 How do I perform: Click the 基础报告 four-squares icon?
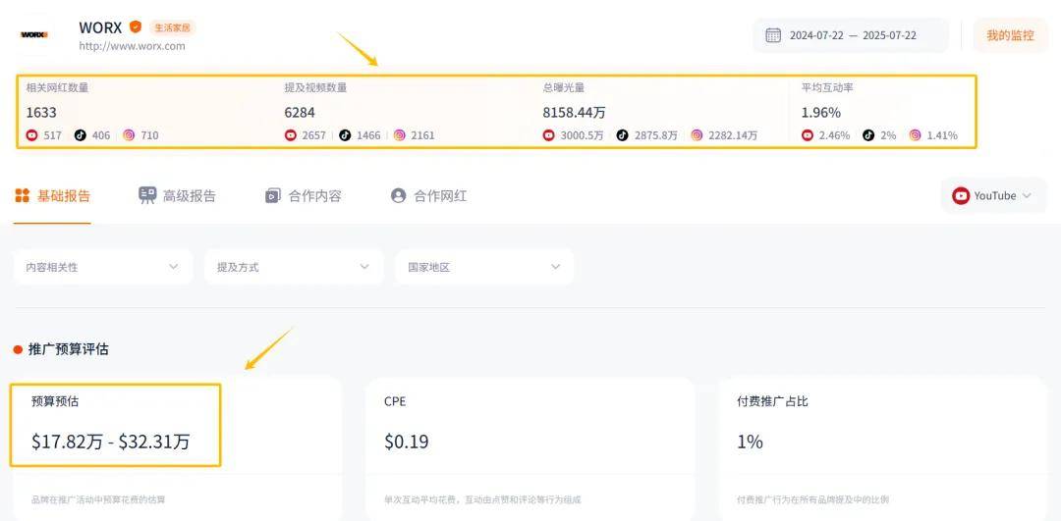tap(23, 196)
